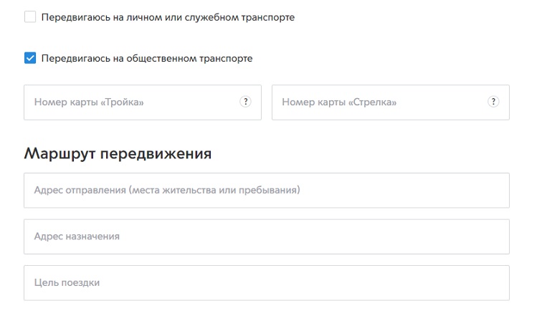Uncheck the public transport checkbox

pos(30,58)
